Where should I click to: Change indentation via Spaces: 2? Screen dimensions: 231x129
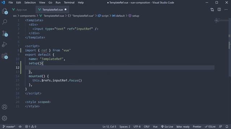point(125,126)
